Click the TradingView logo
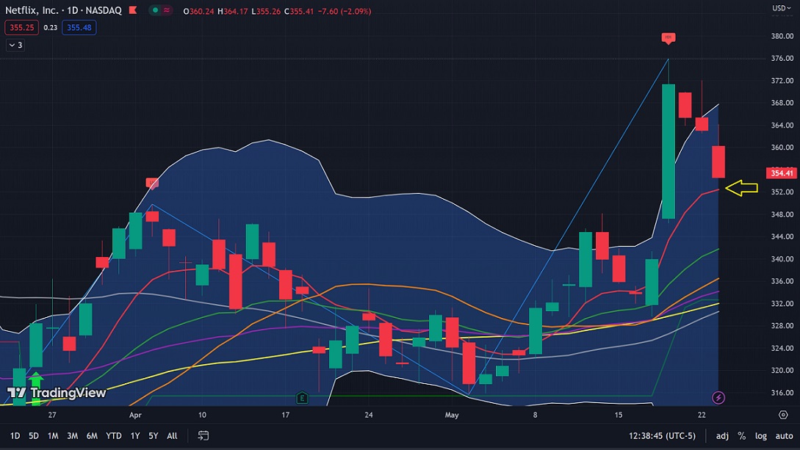 click(x=57, y=393)
